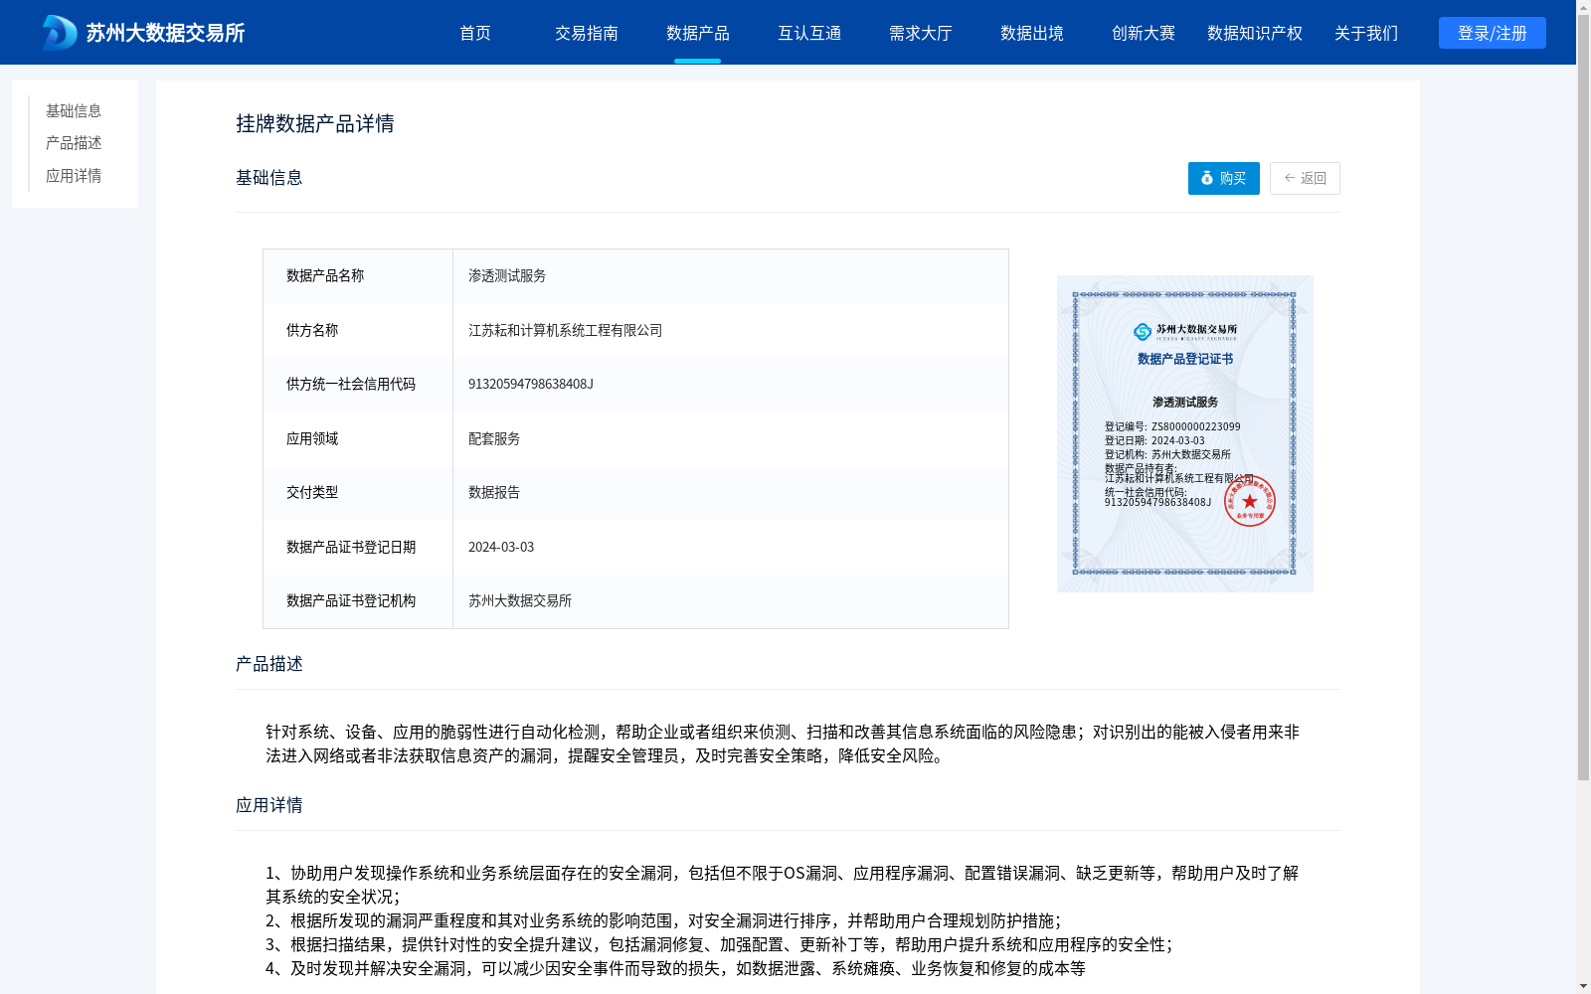This screenshot has height=994, width=1591.
Task: Select the 数据产品 nav tab
Action: pos(698,33)
